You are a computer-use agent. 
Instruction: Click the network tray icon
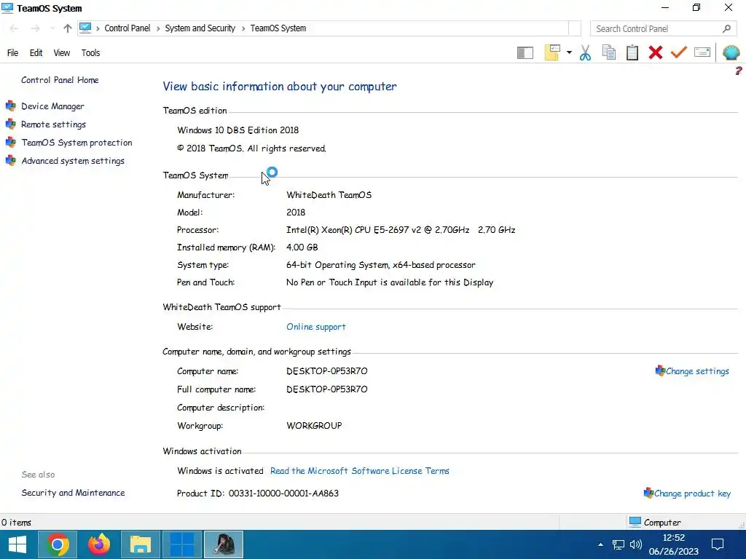[x=618, y=544]
